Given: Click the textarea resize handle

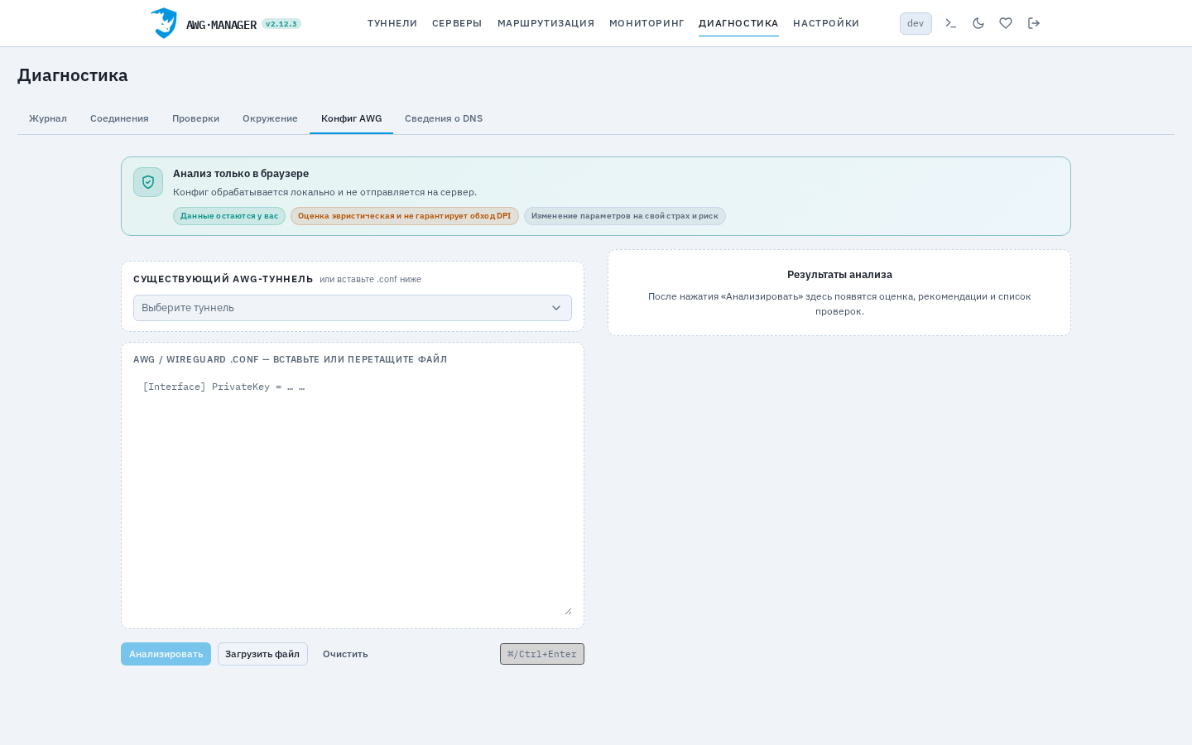Looking at the screenshot, I should [x=568, y=611].
